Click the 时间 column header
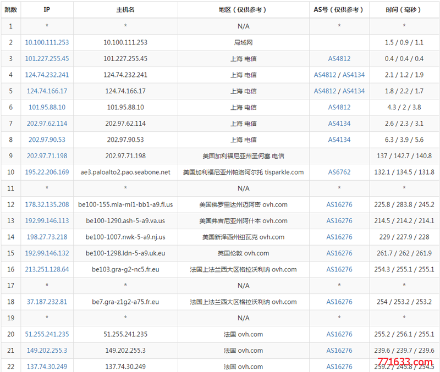Screen dimensions: 440x372 pyautogui.click(x=404, y=9)
